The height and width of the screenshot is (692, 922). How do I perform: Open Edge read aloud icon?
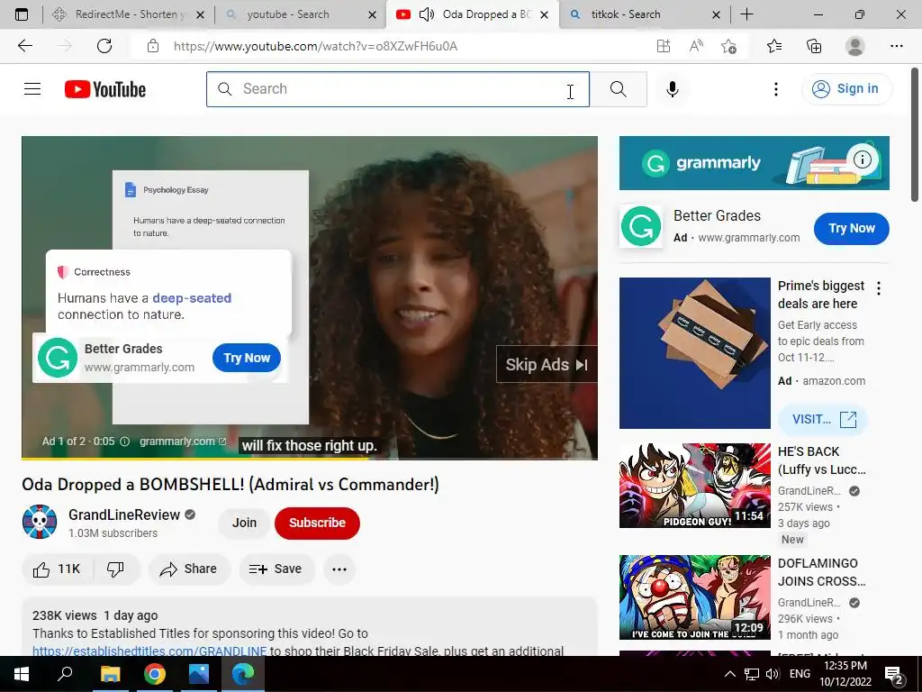click(696, 46)
